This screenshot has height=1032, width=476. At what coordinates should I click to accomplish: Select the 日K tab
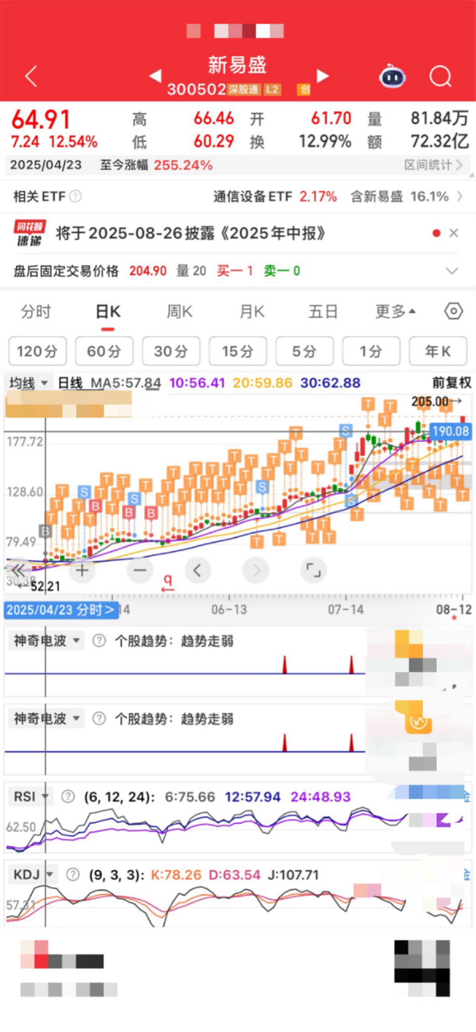point(108,312)
